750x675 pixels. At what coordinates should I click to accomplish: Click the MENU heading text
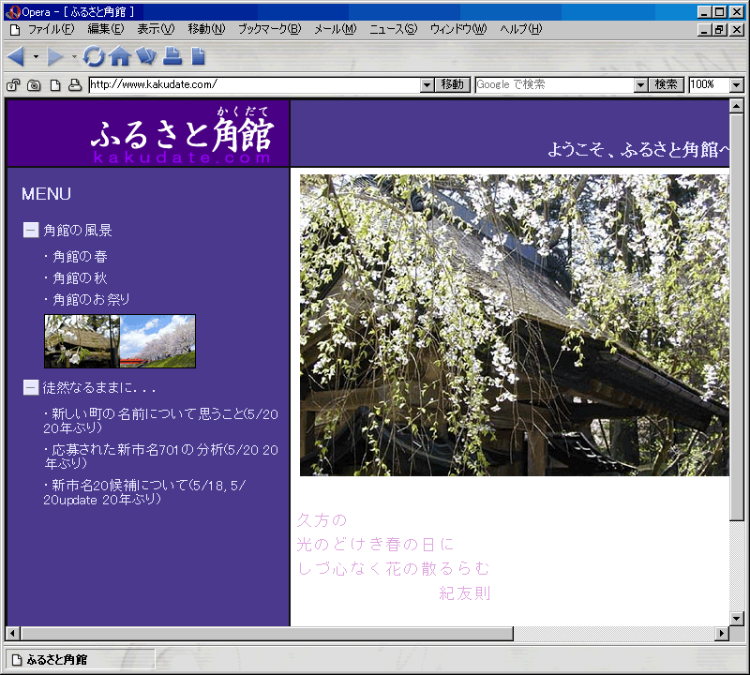click(x=46, y=194)
